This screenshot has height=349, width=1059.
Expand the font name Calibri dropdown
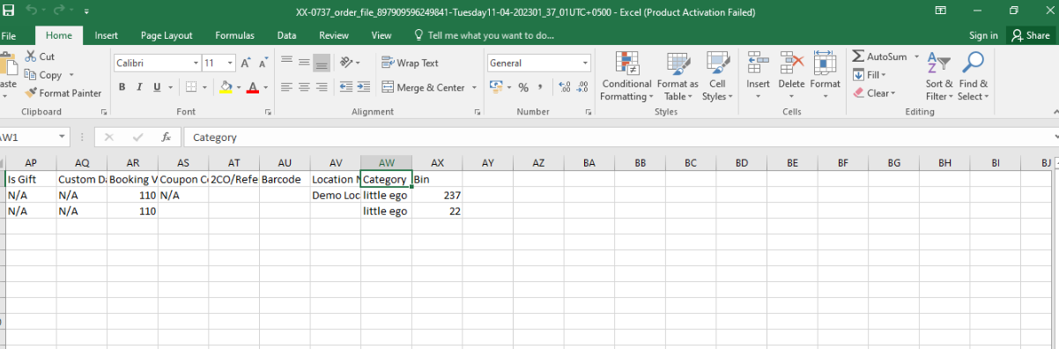(196, 63)
